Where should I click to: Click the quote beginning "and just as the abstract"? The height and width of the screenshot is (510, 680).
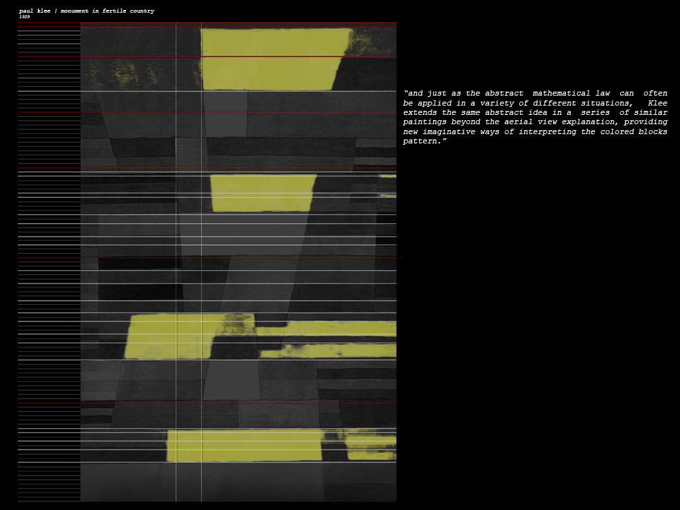coord(535,117)
